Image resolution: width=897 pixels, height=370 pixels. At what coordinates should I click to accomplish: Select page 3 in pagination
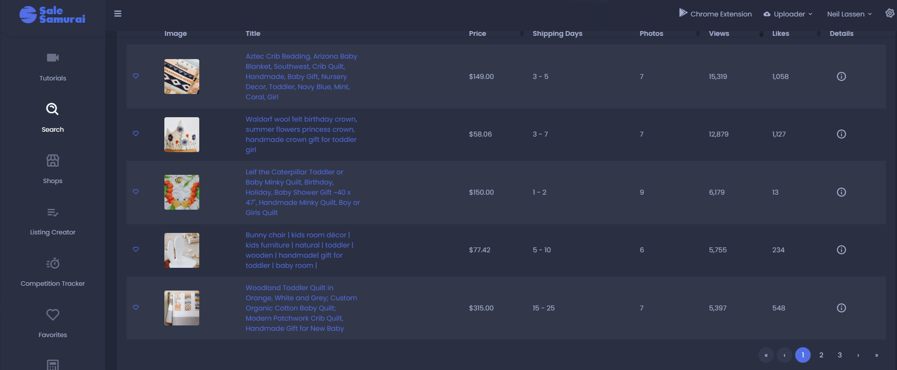[x=840, y=355]
